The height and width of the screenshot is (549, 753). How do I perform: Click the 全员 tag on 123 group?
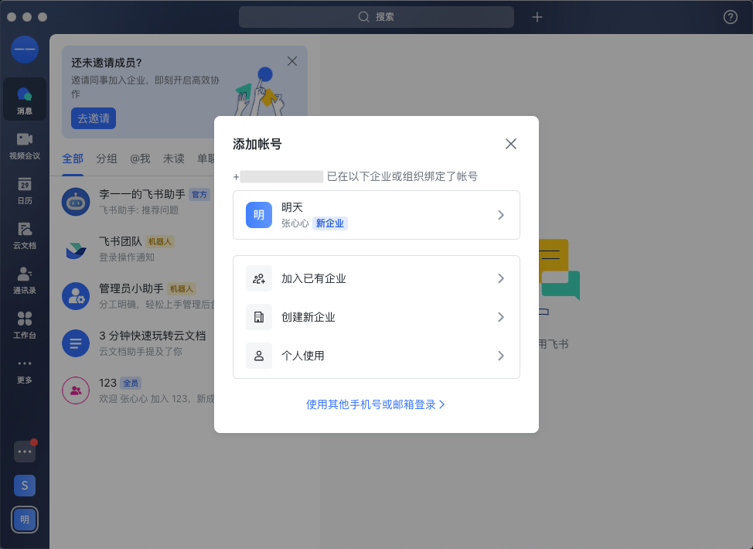pos(131,384)
